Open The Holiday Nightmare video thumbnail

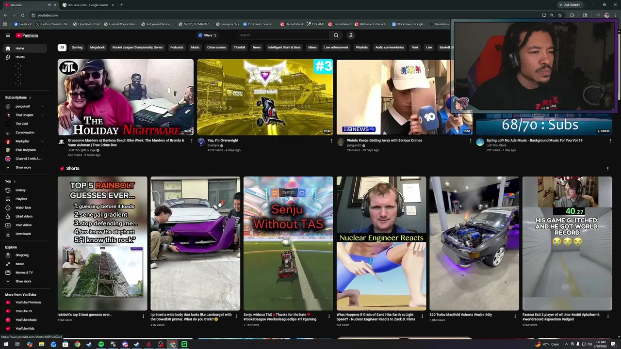pyautogui.click(x=126, y=97)
